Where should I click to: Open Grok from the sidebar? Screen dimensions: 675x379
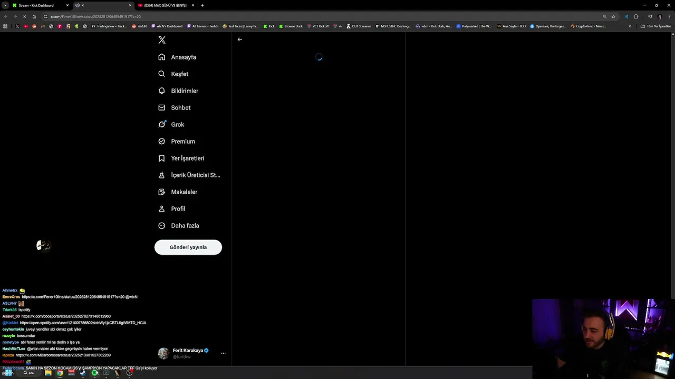point(171,124)
